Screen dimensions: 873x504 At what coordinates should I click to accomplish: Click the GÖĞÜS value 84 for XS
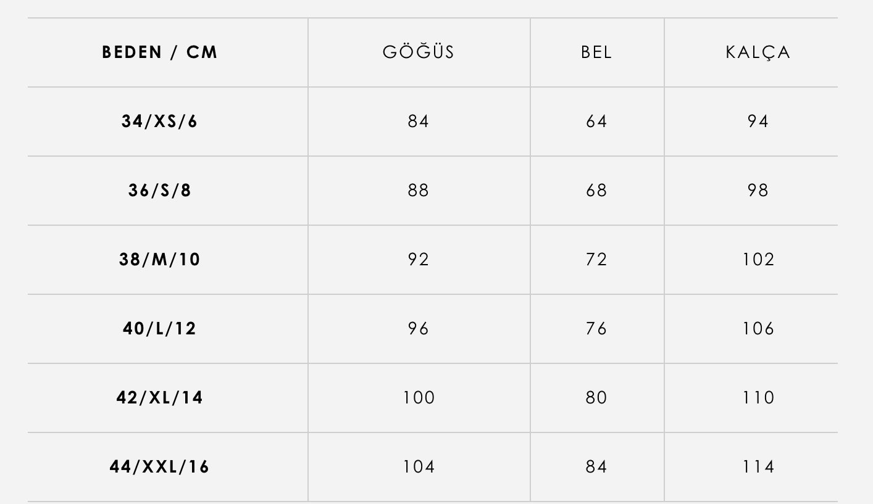coord(419,122)
